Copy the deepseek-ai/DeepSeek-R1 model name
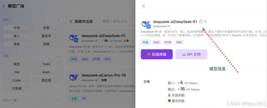Image resolution: width=267 pixels, height=108 pixels. 201,22
